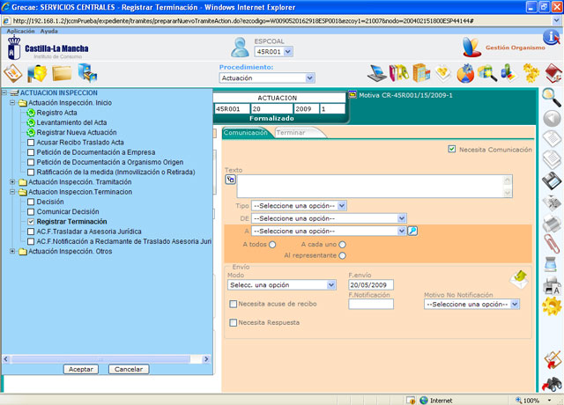The width and height of the screenshot is (564, 405).
Task: Switch to the Comunicación tab
Action: click(x=246, y=133)
